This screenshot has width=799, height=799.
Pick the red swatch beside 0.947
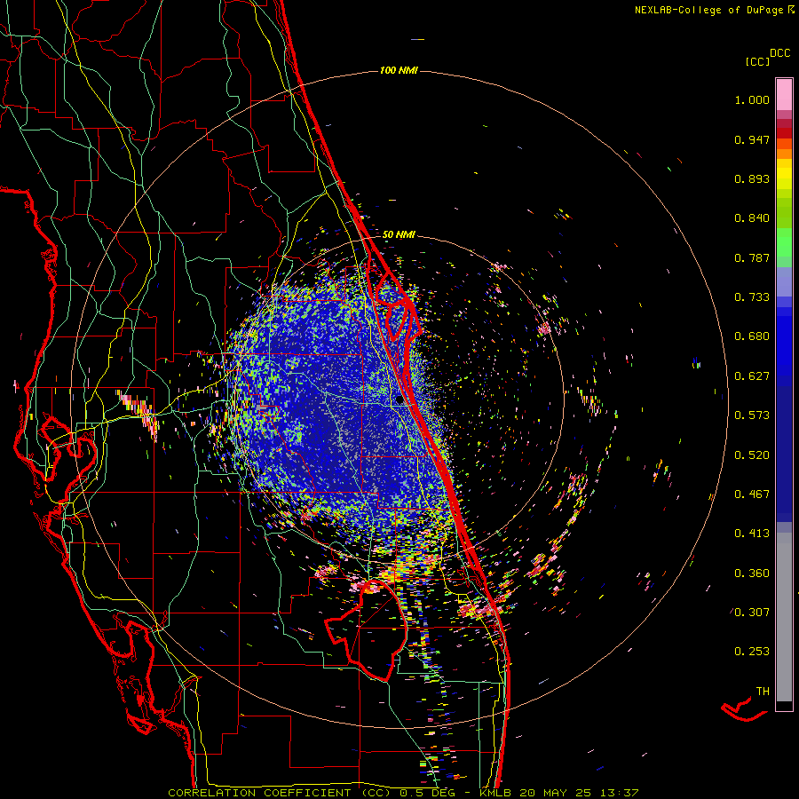click(784, 132)
